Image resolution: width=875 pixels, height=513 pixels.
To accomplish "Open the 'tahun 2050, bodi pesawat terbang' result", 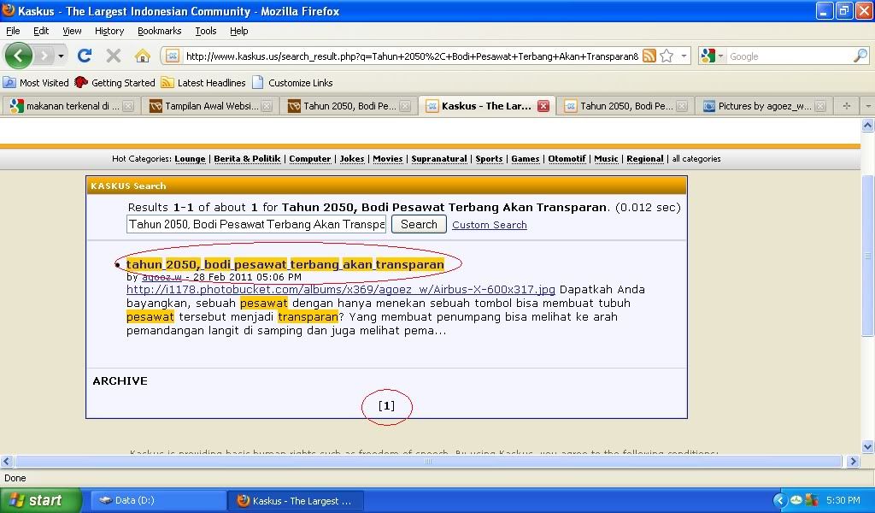I will [x=285, y=264].
